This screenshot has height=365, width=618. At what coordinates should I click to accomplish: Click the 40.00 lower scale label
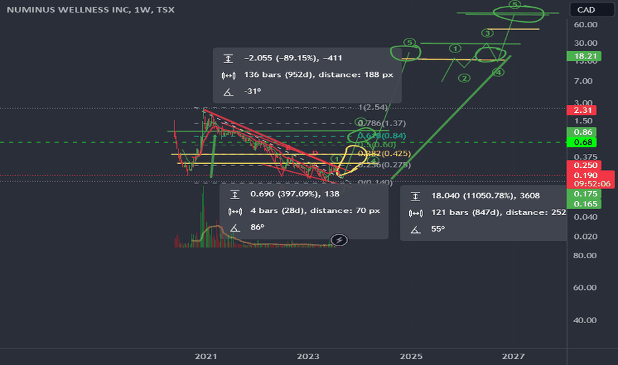pos(585,320)
